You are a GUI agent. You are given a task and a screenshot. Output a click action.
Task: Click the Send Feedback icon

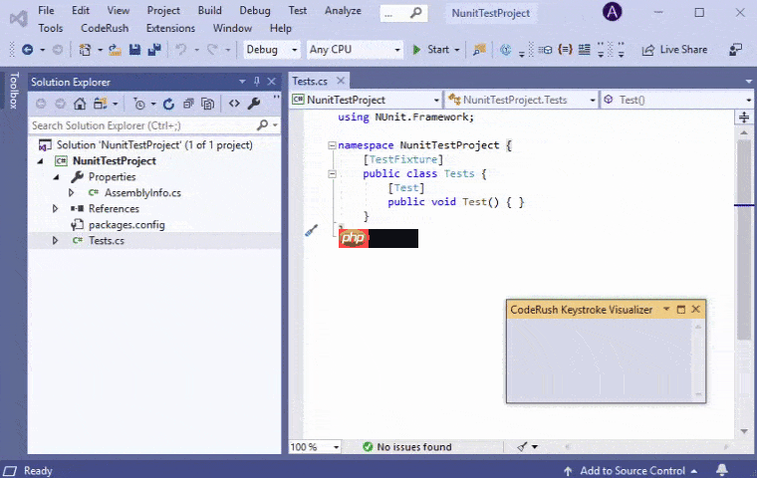[x=735, y=49]
